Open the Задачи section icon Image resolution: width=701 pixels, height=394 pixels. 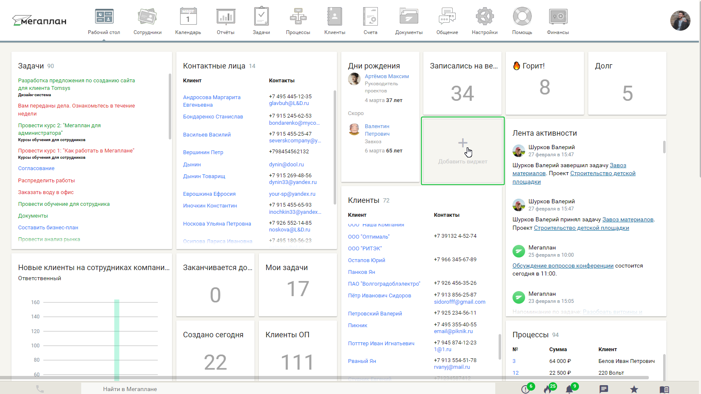[x=261, y=16]
